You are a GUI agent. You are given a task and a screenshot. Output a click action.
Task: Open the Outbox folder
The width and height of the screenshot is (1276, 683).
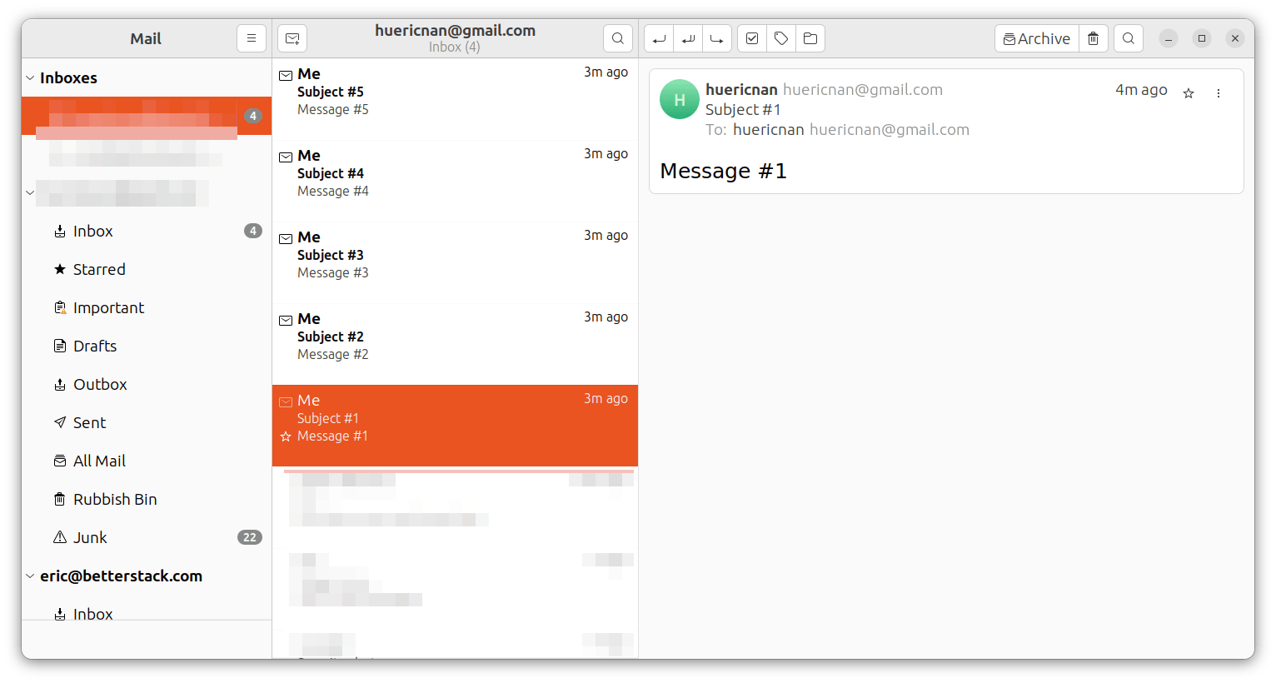147,384
